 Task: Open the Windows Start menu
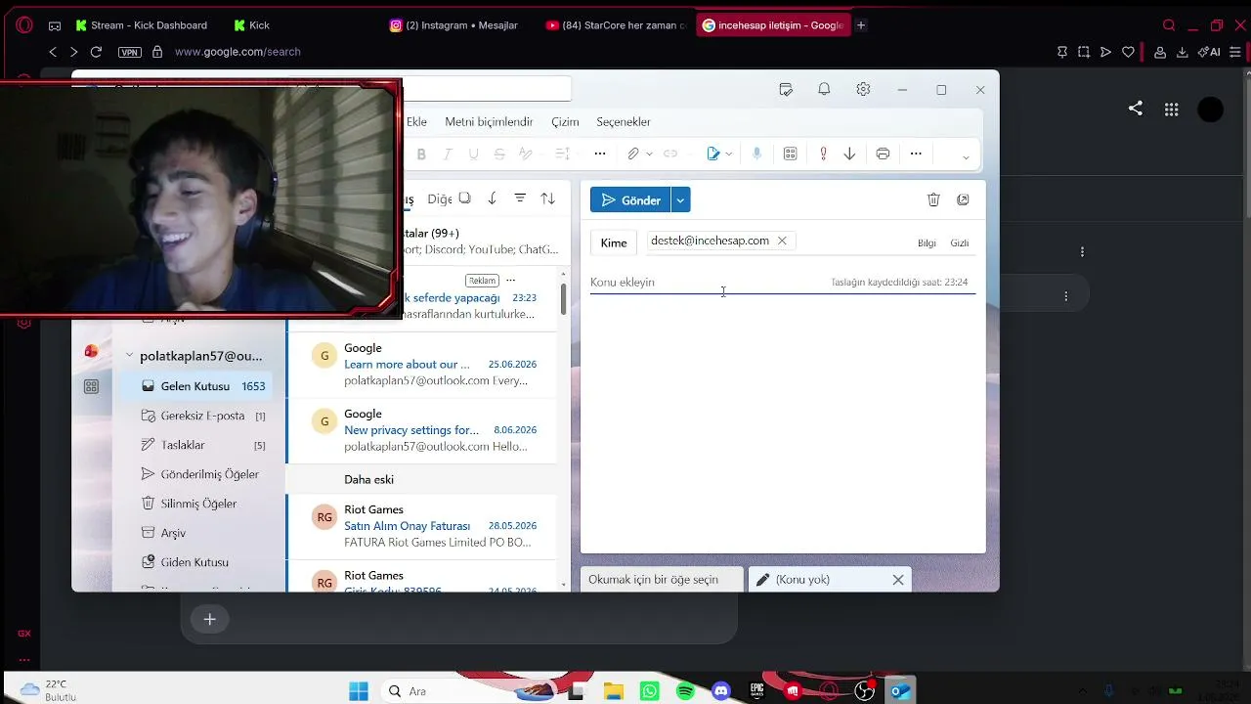click(x=359, y=691)
